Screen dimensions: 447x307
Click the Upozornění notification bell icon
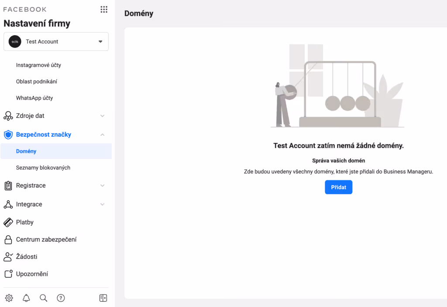pos(8,274)
